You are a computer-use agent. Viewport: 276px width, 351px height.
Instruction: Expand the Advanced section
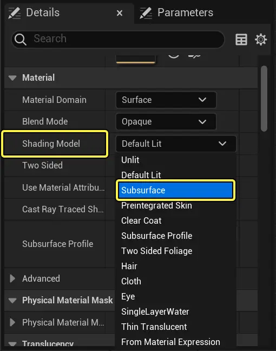12,279
